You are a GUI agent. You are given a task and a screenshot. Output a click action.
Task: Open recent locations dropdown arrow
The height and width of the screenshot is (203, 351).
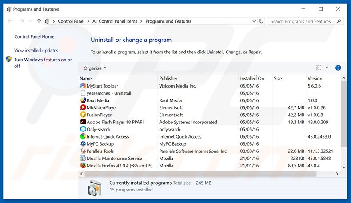[x=30, y=21]
